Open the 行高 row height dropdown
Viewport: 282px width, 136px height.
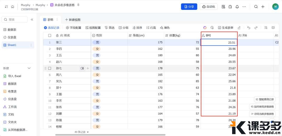[151, 28]
